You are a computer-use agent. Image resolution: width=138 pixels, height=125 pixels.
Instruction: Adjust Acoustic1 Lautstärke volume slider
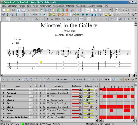point(77,90)
